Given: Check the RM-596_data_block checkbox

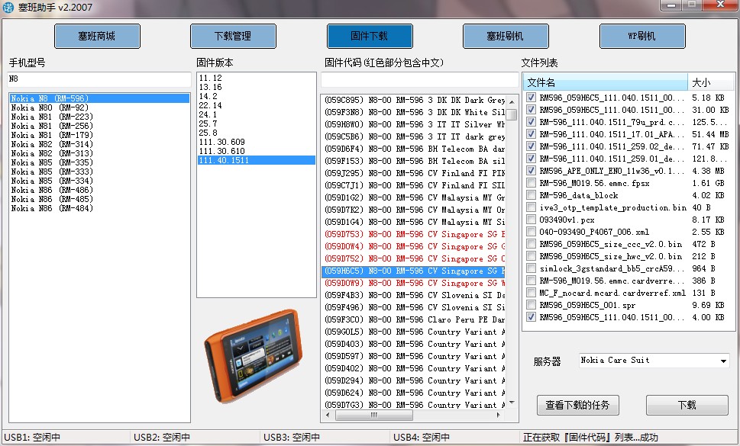Looking at the screenshot, I should click(531, 195).
